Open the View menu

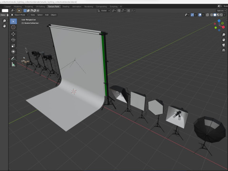[33, 15]
